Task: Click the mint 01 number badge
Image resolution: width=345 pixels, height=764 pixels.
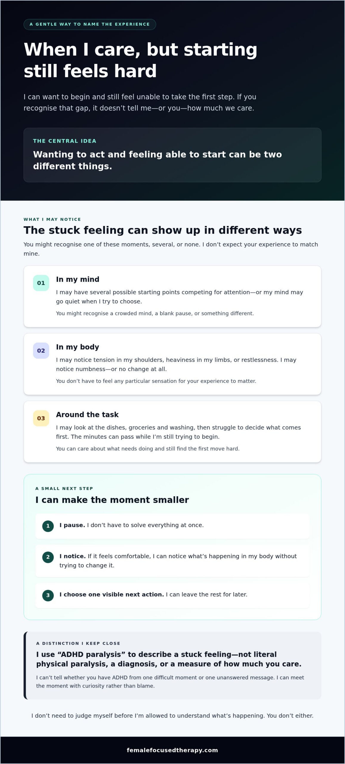Action: point(41,283)
